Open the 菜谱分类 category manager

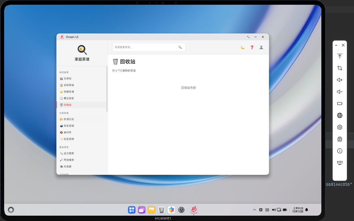[68, 119]
